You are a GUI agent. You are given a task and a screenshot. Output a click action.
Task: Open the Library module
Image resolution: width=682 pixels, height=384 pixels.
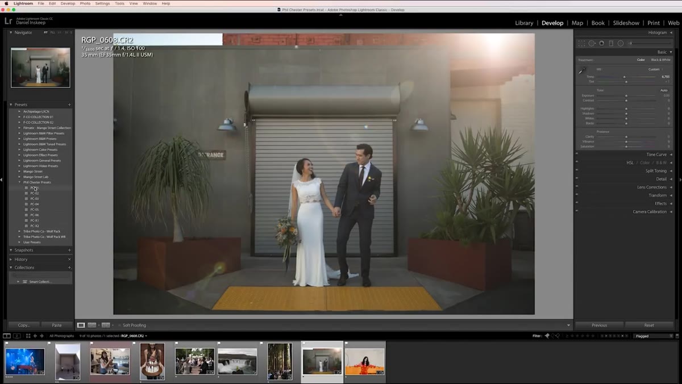(x=524, y=23)
